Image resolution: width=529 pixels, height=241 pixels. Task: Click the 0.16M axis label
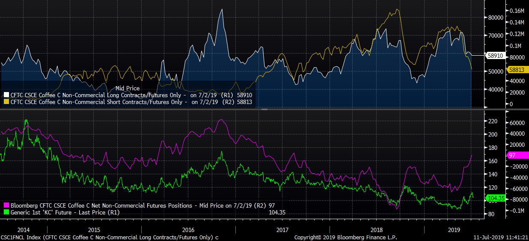pos(517,10)
